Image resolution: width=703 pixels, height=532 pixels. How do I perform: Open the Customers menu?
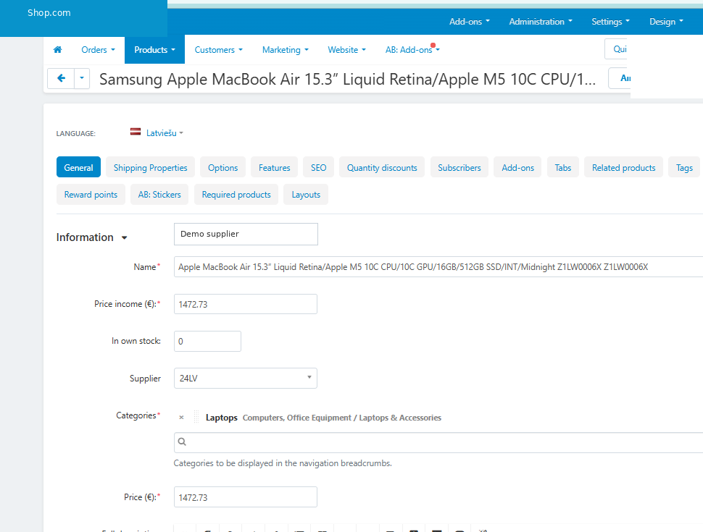[x=218, y=50]
